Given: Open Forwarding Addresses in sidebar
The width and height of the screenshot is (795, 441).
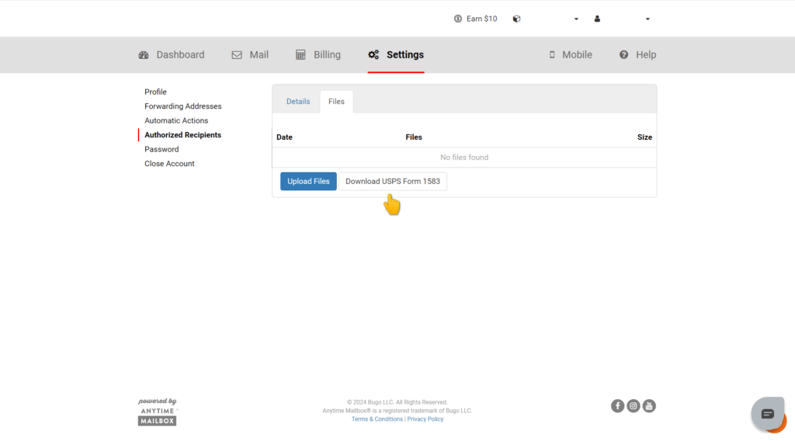Looking at the screenshot, I should 183,106.
